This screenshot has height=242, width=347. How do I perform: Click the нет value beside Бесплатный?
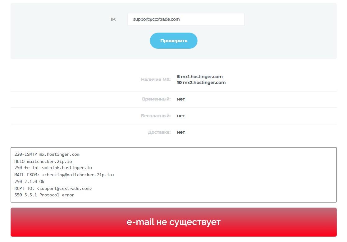coord(181,116)
